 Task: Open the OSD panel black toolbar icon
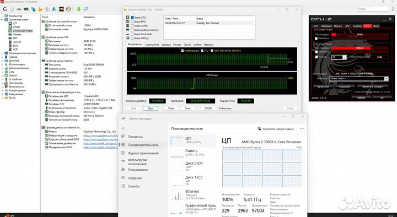(61, 9)
